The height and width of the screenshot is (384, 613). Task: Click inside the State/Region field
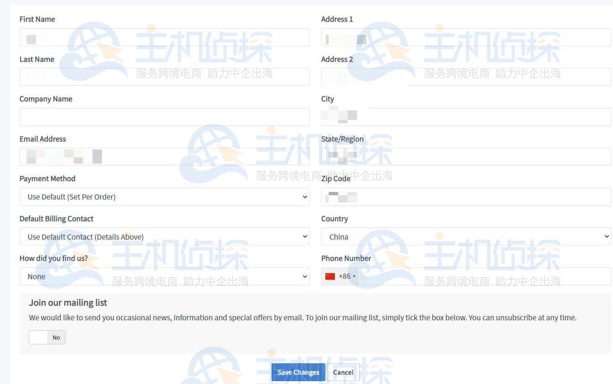coord(466,156)
